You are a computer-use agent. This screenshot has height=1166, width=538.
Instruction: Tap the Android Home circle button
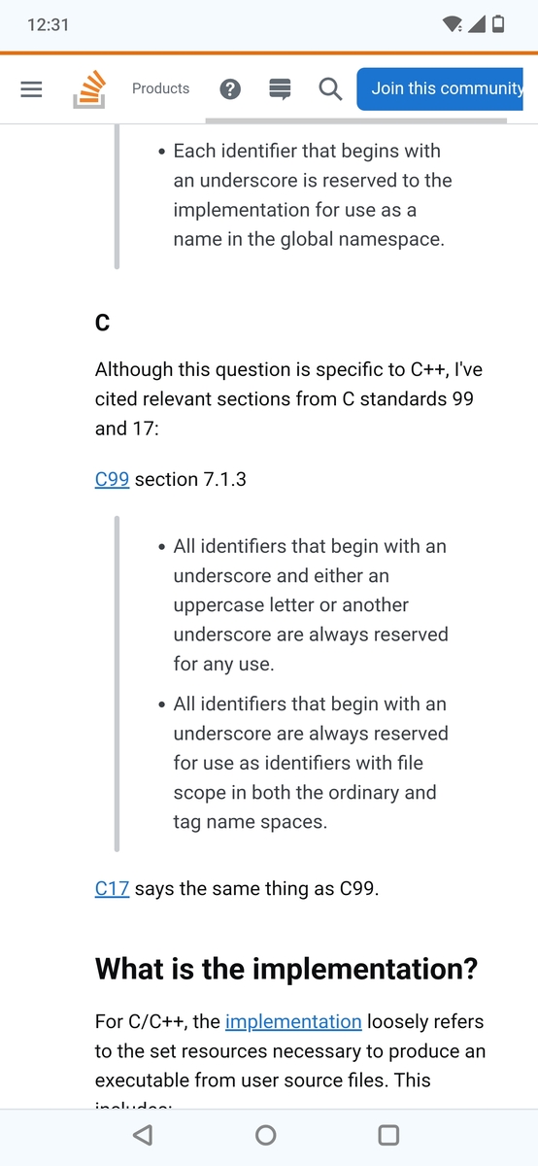(265, 1135)
